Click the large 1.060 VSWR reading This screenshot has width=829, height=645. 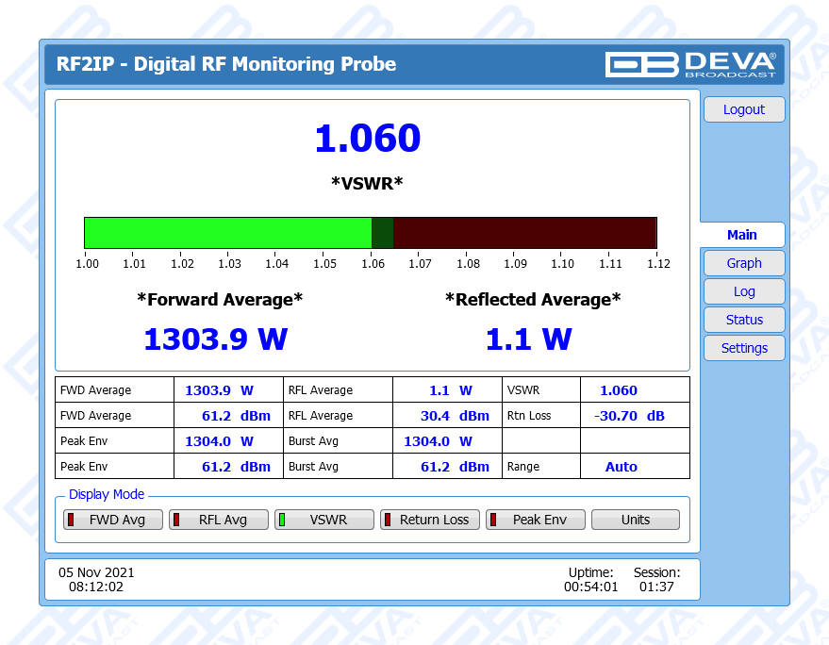click(367, 139)
